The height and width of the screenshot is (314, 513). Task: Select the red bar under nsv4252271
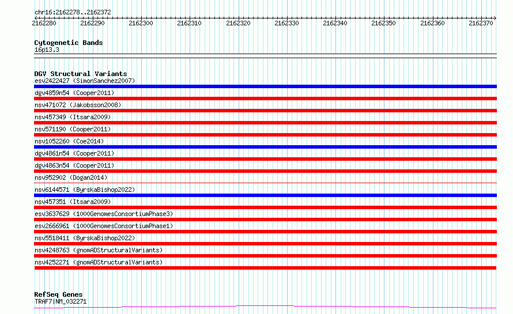[265, 268]
